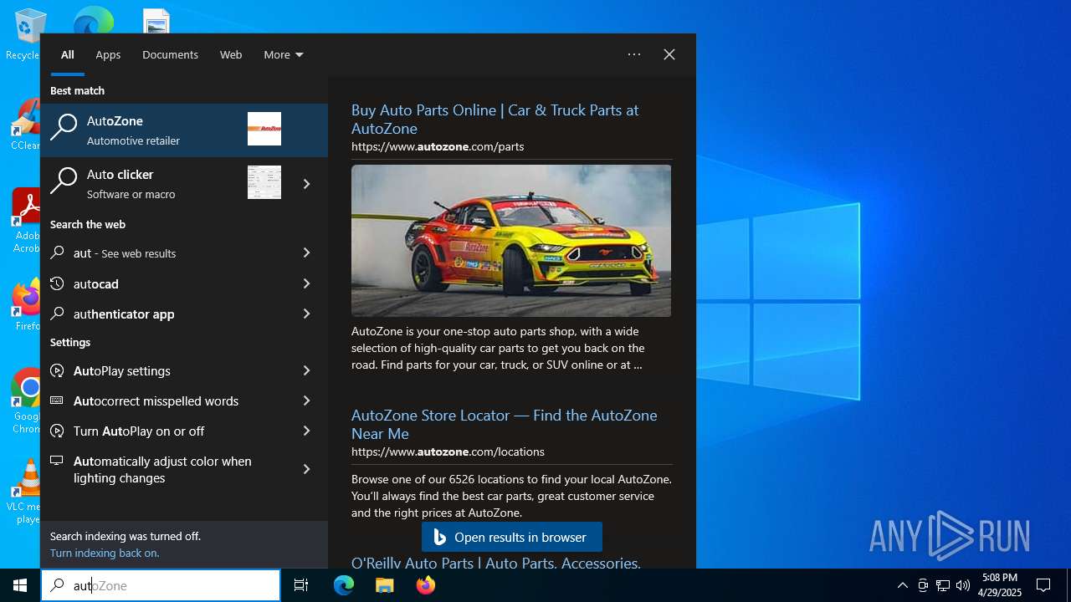Image resolution: width=1071 pixels, height=602 pixels.
Task: Select the Microsoft Edge desktop icon
Action: (x=94, y=20)
